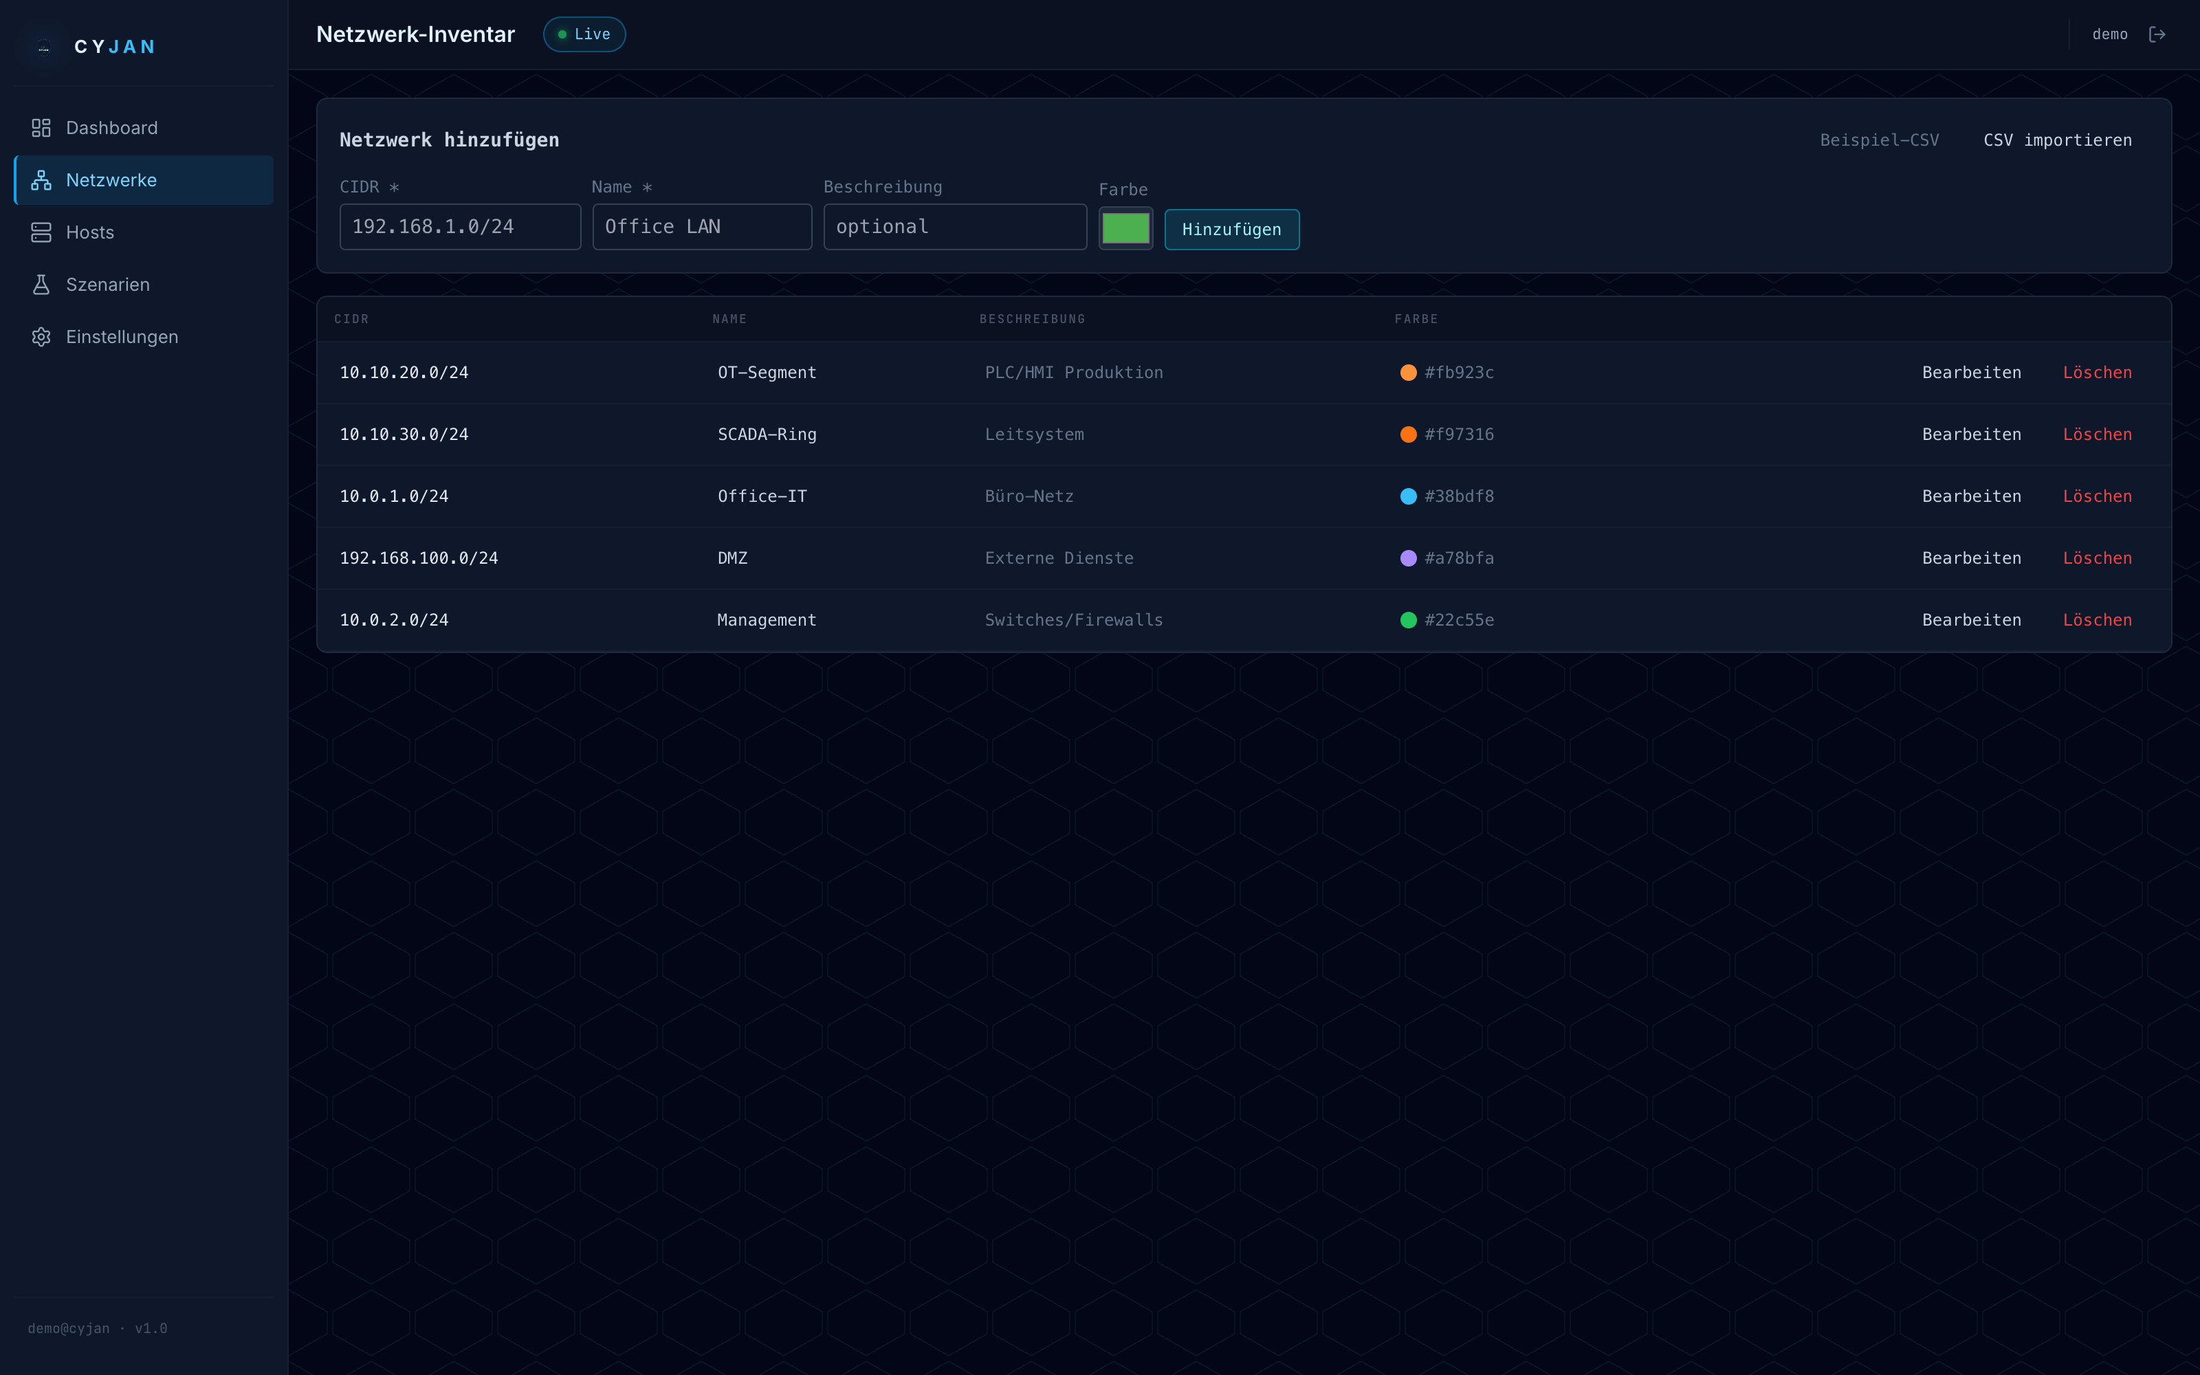Screen dimensions: 2200x1375
Task: Focus the Beschreibung optional field
Action: click(954, 226)
